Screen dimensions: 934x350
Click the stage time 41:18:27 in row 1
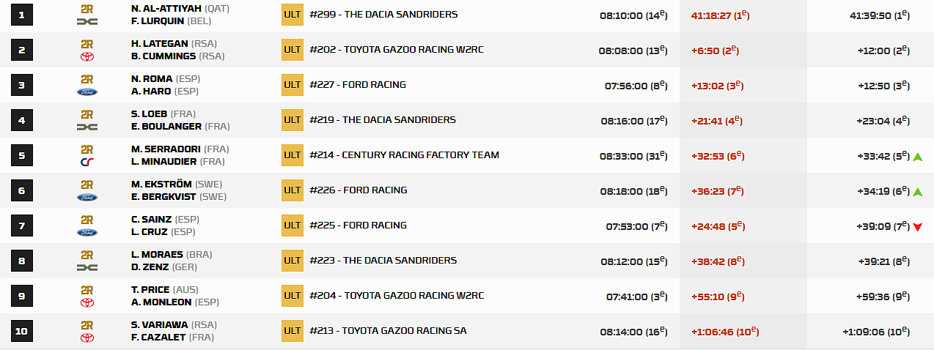coord(716,15)
